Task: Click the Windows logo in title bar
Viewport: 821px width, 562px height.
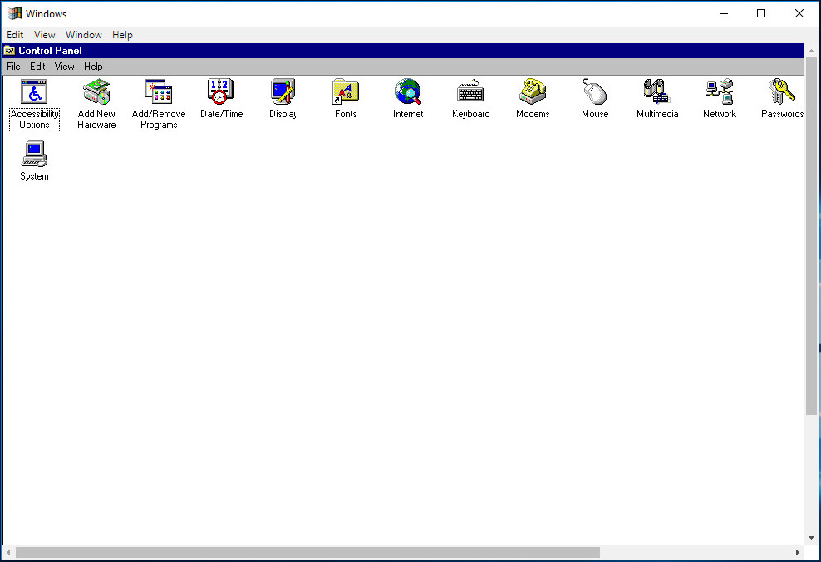Action: point(15,13)
